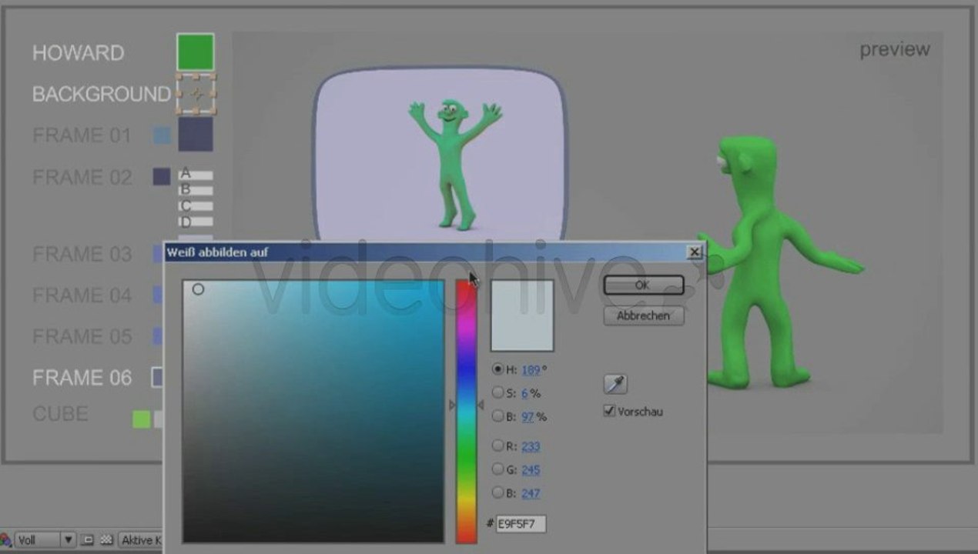978x554 pixels.
Task: Toggle the region of interest icon
Action: 89,540
